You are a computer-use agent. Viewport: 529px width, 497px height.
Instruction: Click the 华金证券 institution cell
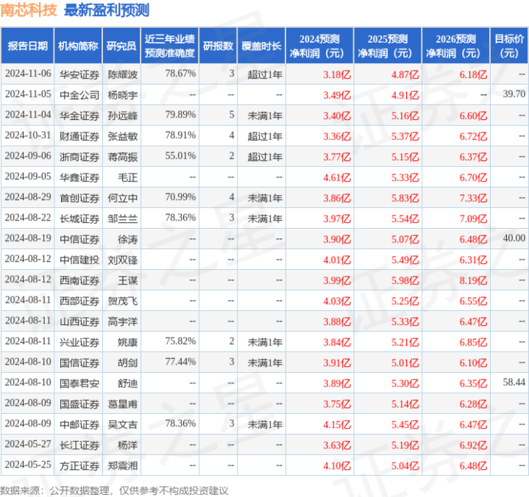[x=79, y=115]
